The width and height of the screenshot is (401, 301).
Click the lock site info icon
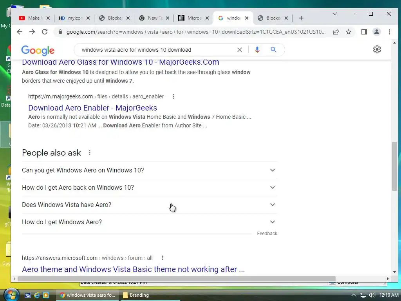(x=60, y=32)
